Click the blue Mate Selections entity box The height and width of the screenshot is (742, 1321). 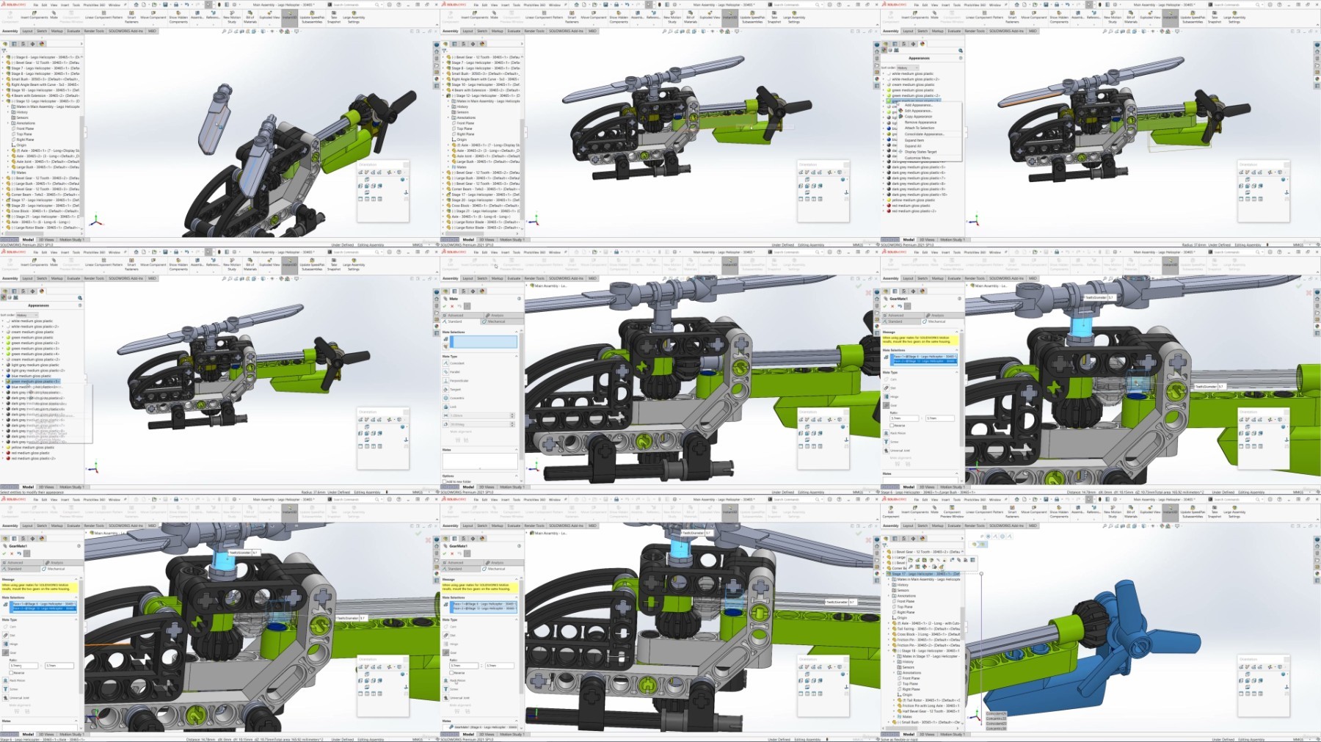(483, 342)
